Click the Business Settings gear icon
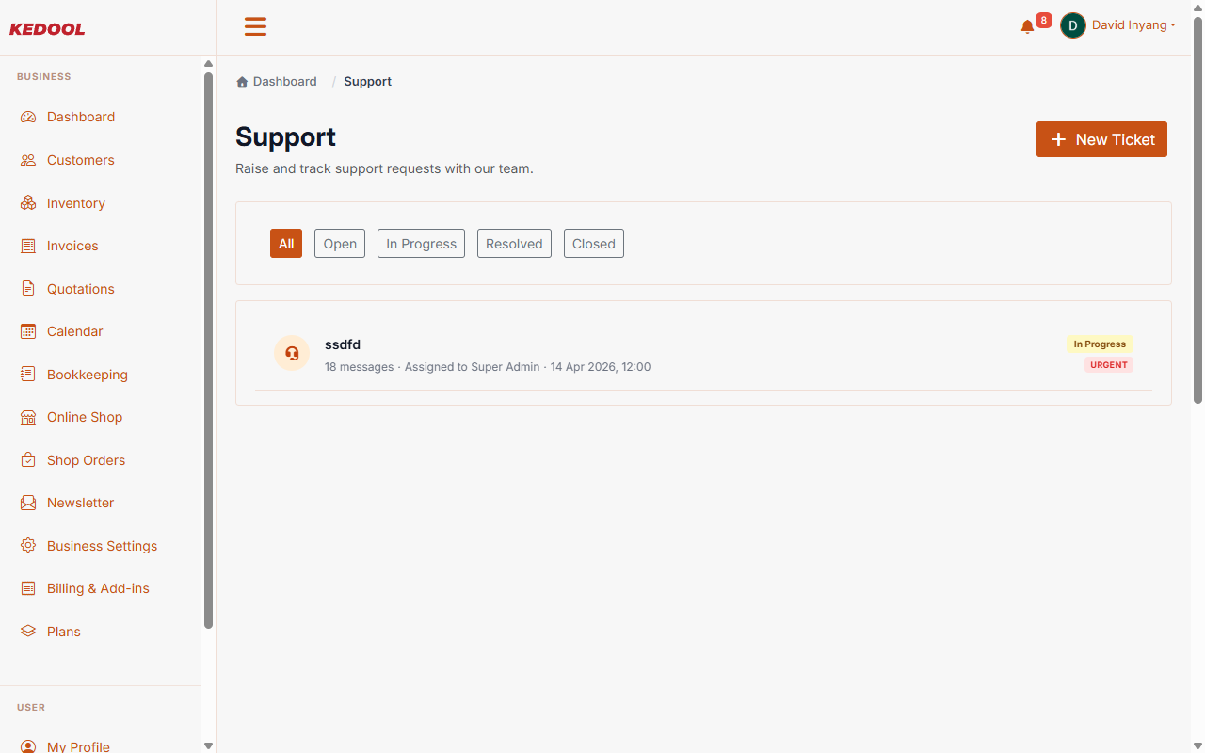 [x=28, y=546]
